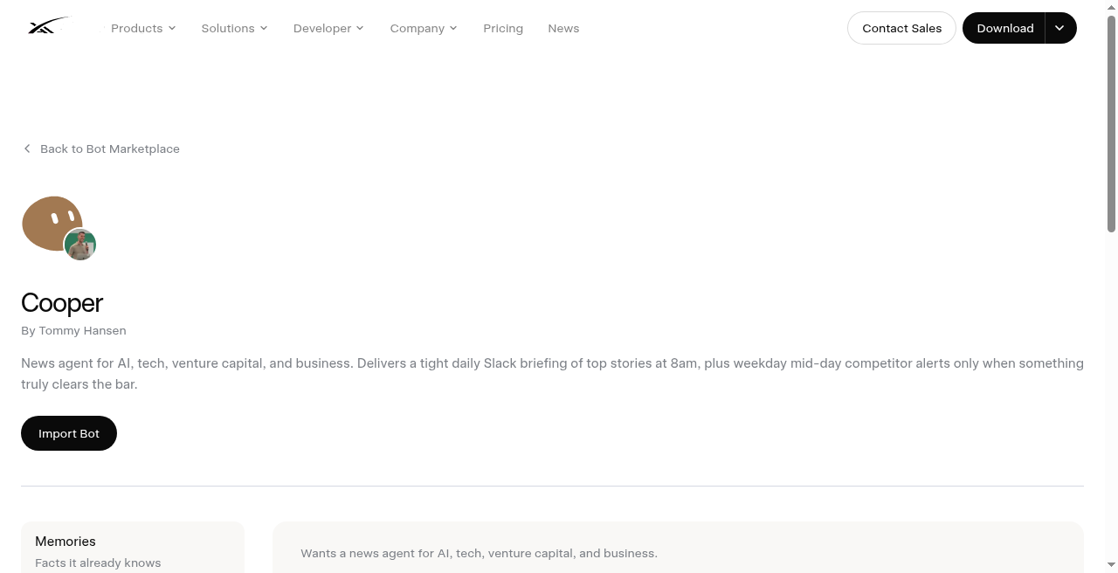Click the By Tommy Hansen author text
The width and height of the screenshot is (1118, 573).
(x=73, y=330)
